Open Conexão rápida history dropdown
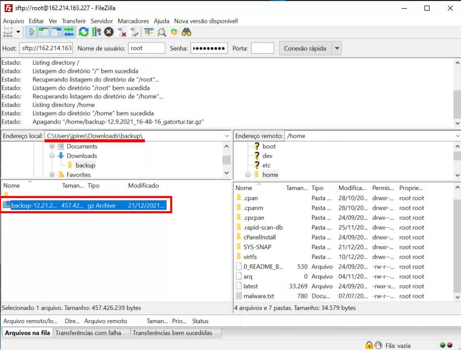 tap(337, 48)
